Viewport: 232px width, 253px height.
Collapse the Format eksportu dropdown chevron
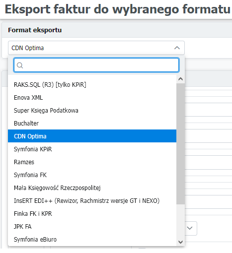click(x=177, y=48)
